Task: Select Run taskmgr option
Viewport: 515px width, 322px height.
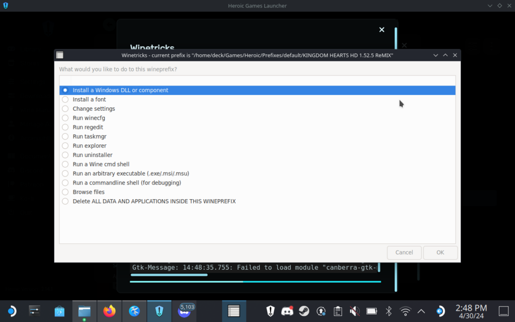Action: (257, 136)
